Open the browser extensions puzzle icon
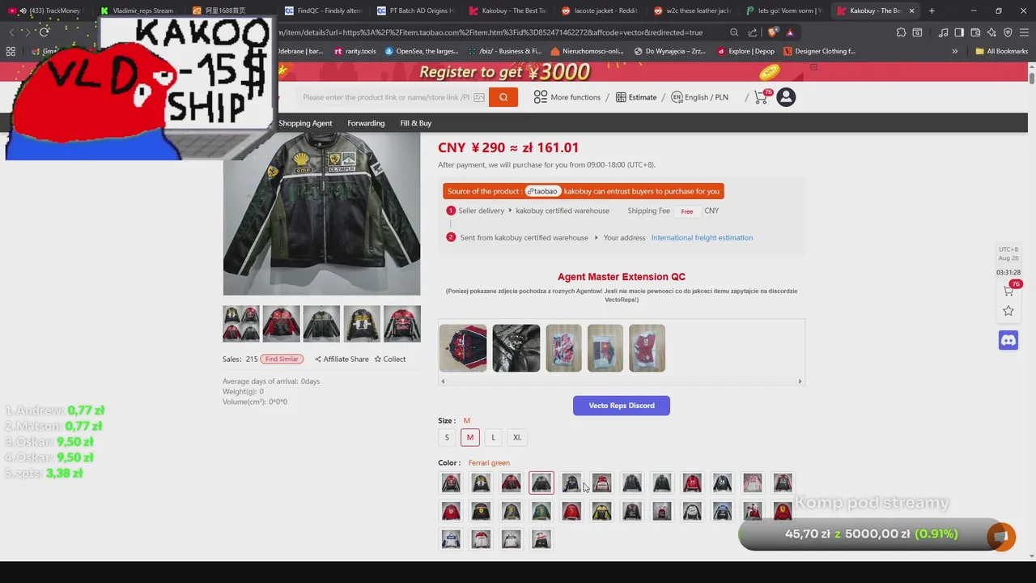This screenshot has width=1036, height=583. coord(901,32)
